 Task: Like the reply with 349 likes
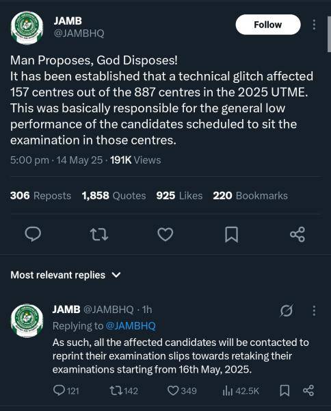[182, 390]
